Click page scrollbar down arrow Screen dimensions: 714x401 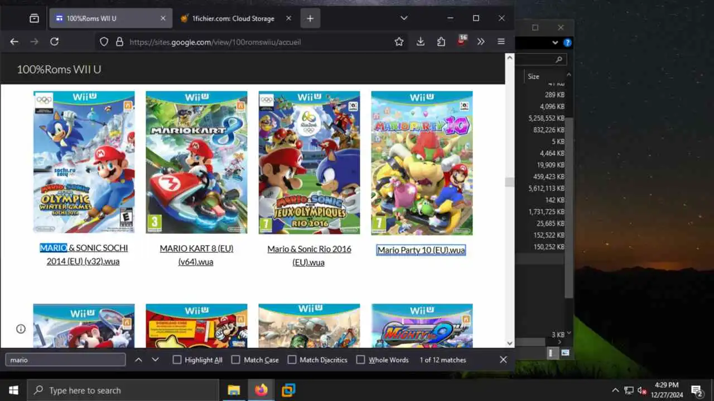point(509,343)
